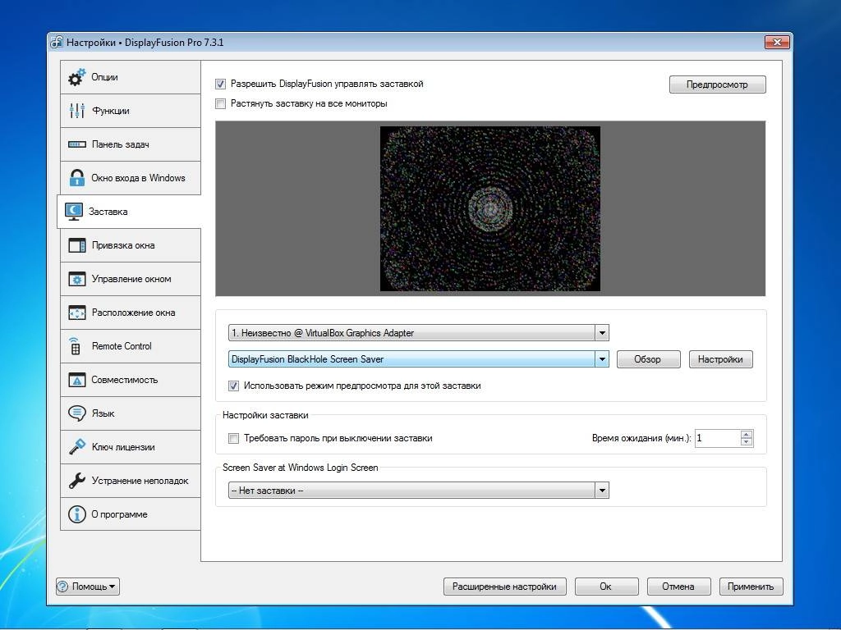Open the VirtualBox Graphics Adapter monitor dropdown
841x630 pixels.
coord(418,333)
